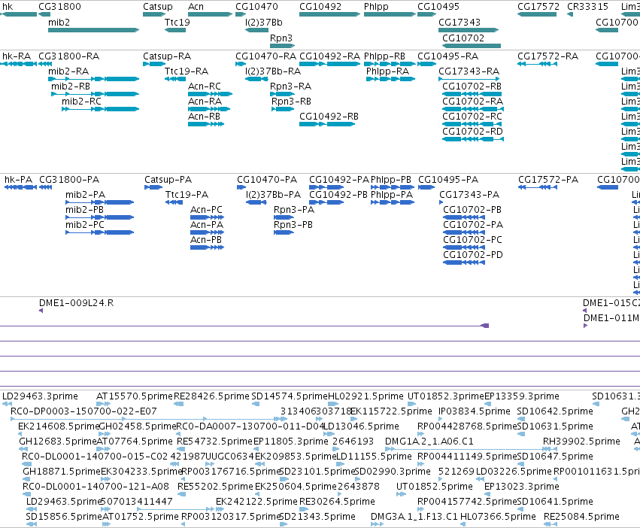Click EST RC0-DP0003-150700-022-E07
Screen dimensions: 640x528
tap(149, 419)
